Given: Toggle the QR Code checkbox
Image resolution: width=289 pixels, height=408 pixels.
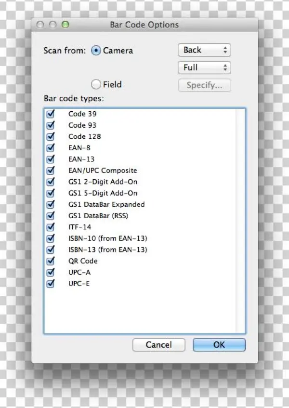Looking at the screenshot, I should click(x=51, y=261).
